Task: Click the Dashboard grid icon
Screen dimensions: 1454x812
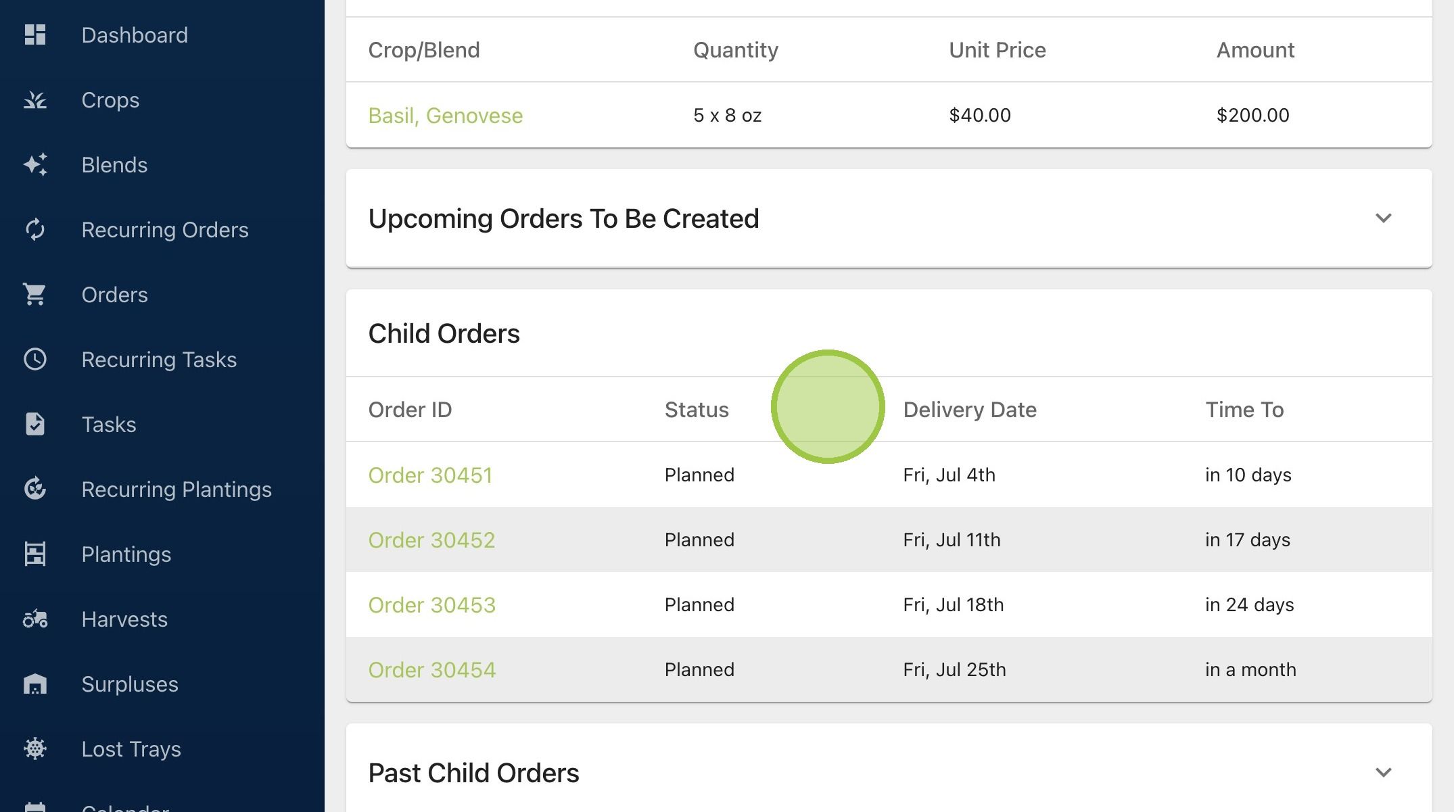Action: click(34, 35)
